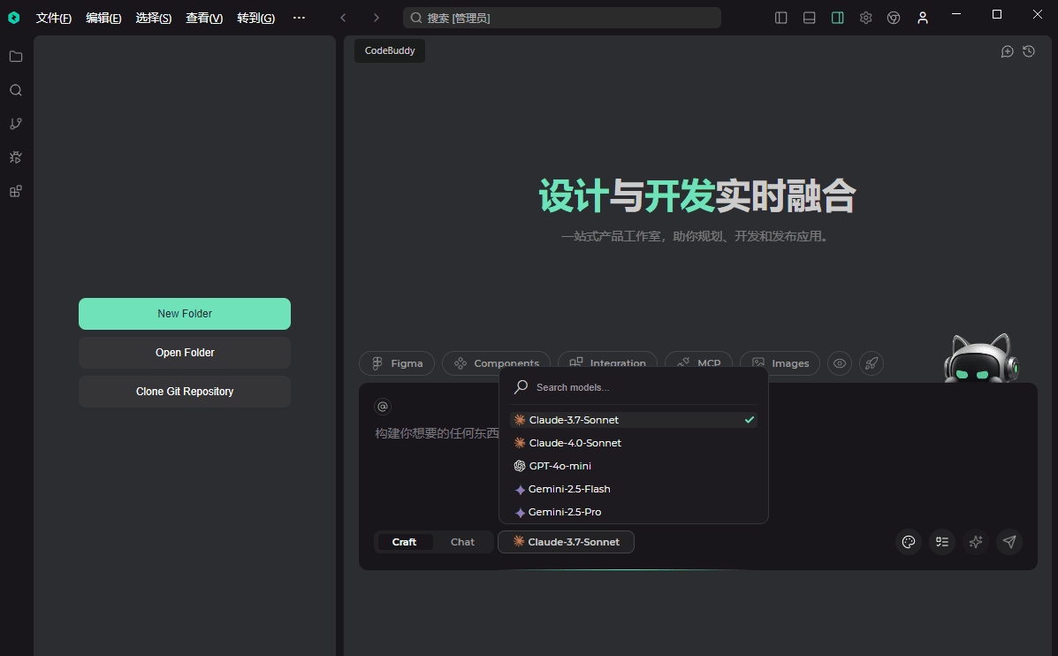Send message with paper plane icon

click(1009, 542)
